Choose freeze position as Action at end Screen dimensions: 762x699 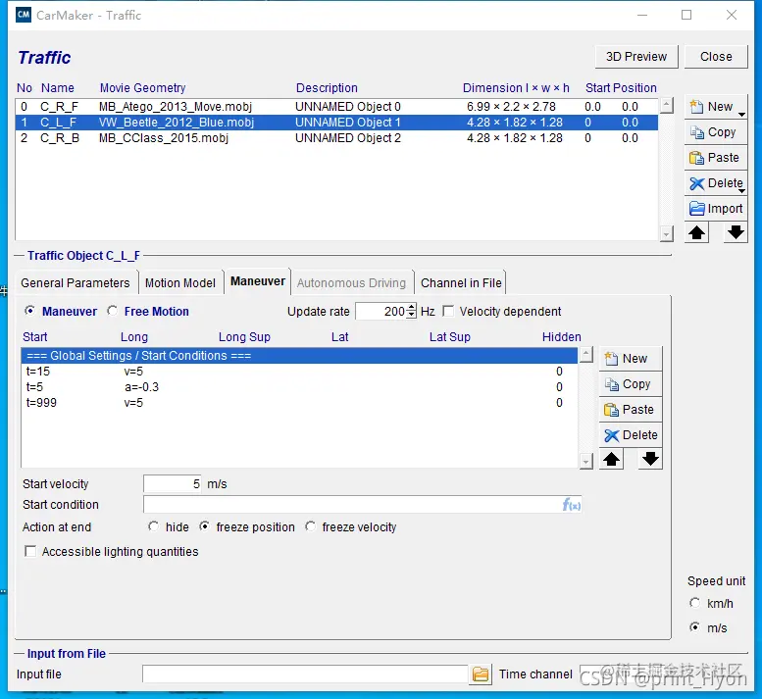[205, 526]
